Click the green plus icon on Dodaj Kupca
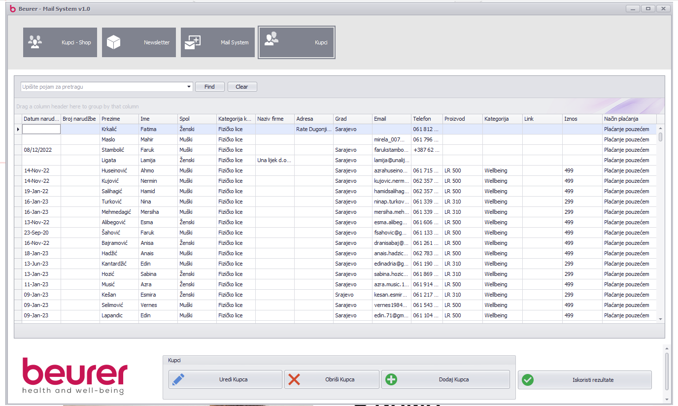The image size is (678, 406). coord(392,379)
